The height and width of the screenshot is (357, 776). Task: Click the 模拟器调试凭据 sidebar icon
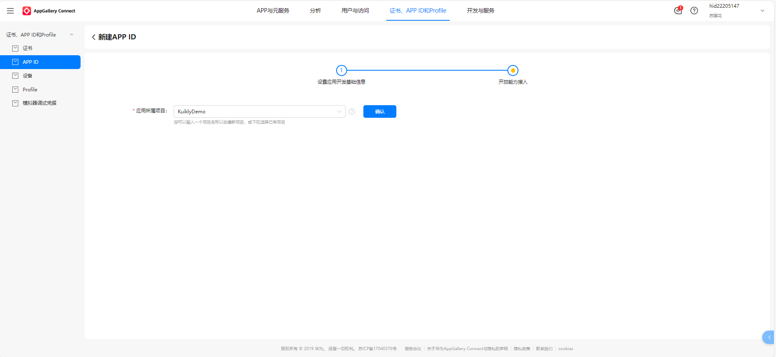[x=15, y=103]
